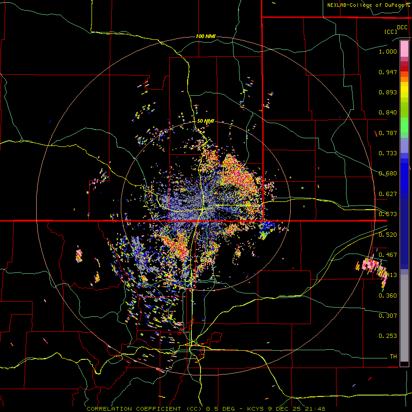Viewport: 412px width, 412px height.
Task: Select the 0.467 scale value
Action: 388,255
